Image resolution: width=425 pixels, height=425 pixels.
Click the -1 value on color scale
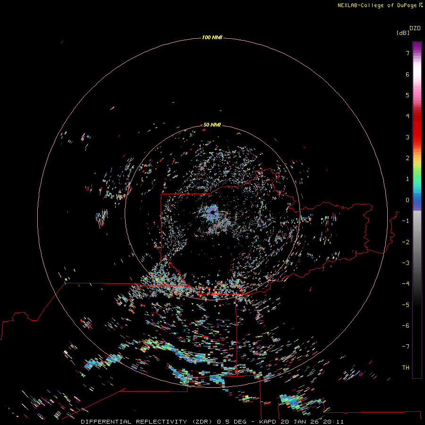tap(406, 221)
